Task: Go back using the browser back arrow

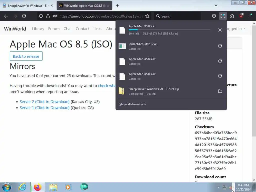Action: click(x=6, y=16)
